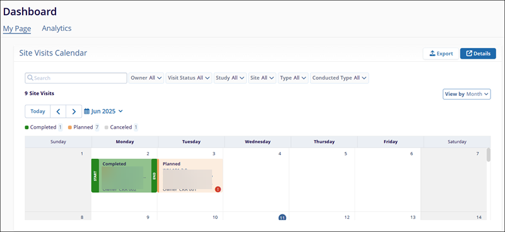
Task: Click the calendar icon beside Jun 2025
Action: click(86, 112)
